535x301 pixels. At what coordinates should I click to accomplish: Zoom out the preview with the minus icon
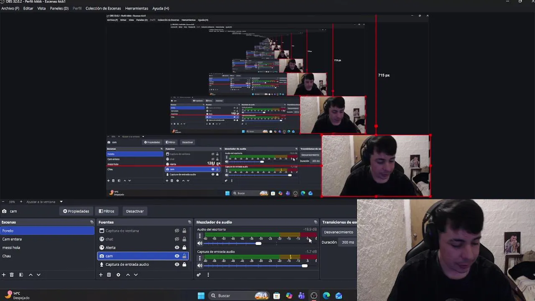[3, 202]
